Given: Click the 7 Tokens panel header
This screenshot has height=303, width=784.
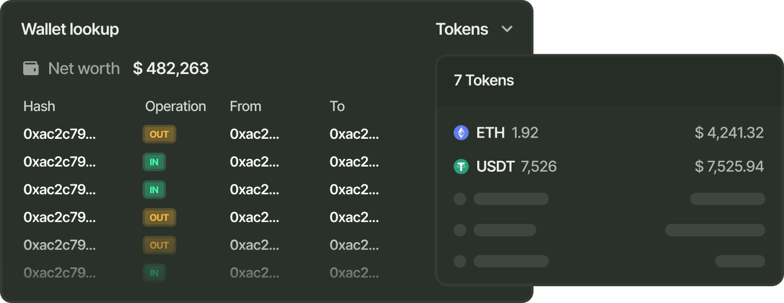Looking at the screenshot, I should point(484,80).
